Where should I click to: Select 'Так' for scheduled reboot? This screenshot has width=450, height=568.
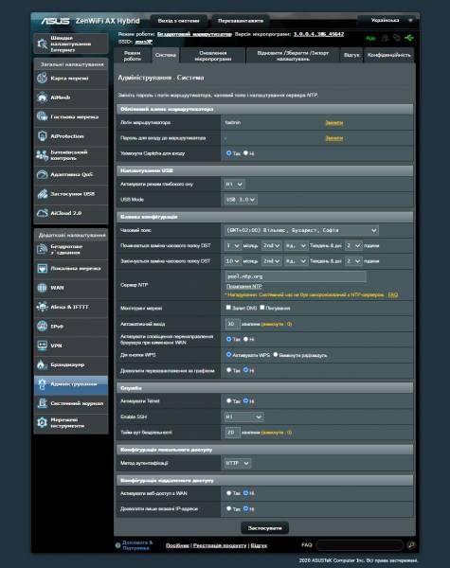pyautogui.click(x=229, y=370)
